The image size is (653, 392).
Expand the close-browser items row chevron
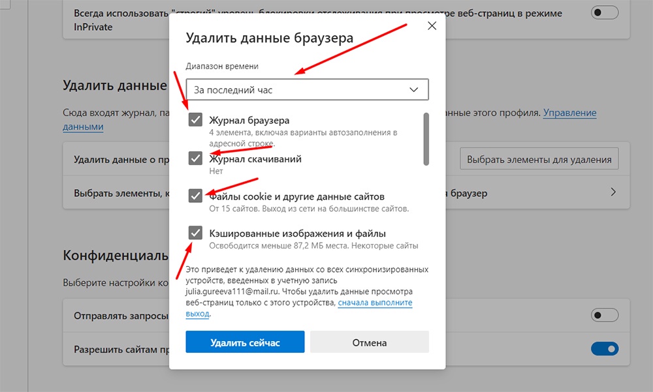[x=613, y=192]
